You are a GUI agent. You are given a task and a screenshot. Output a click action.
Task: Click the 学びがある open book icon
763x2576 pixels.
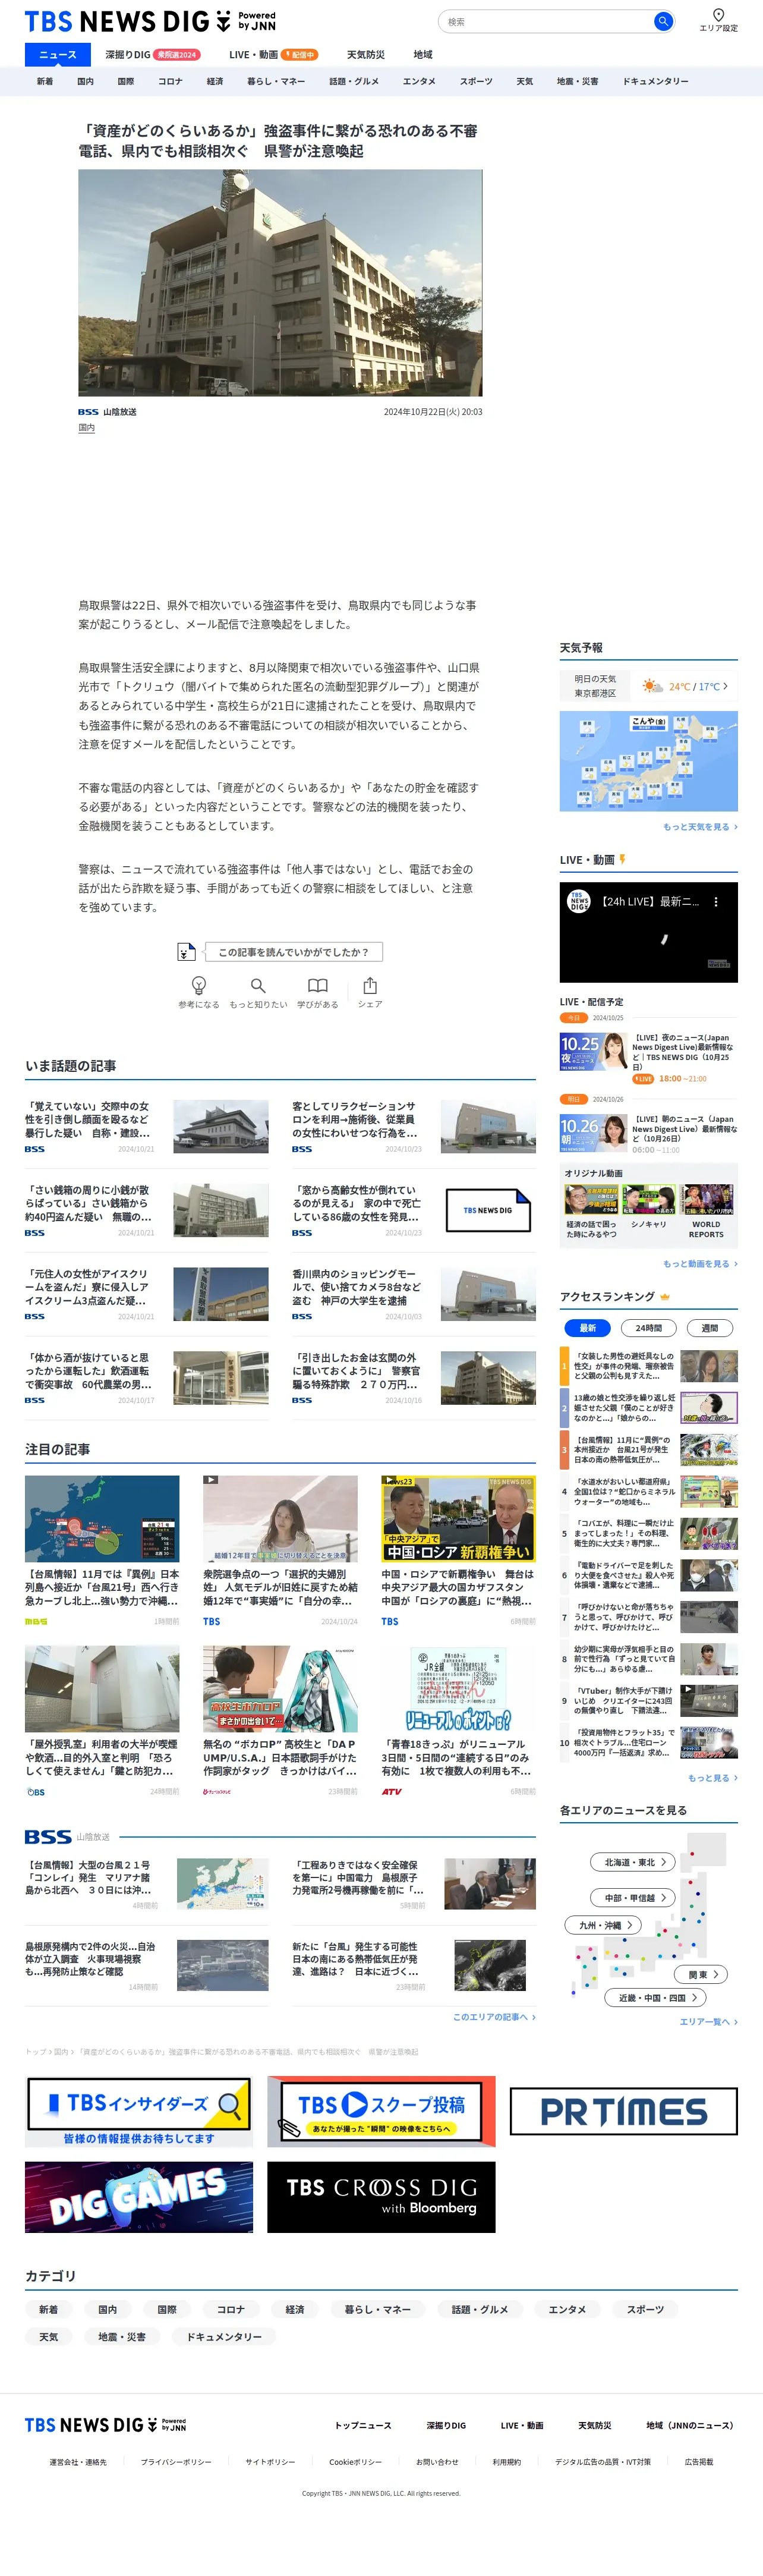coord(317,986)
